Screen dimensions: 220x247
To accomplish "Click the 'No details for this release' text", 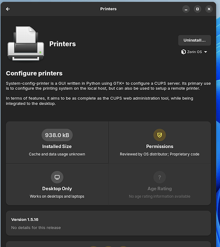I will (36, 228).
